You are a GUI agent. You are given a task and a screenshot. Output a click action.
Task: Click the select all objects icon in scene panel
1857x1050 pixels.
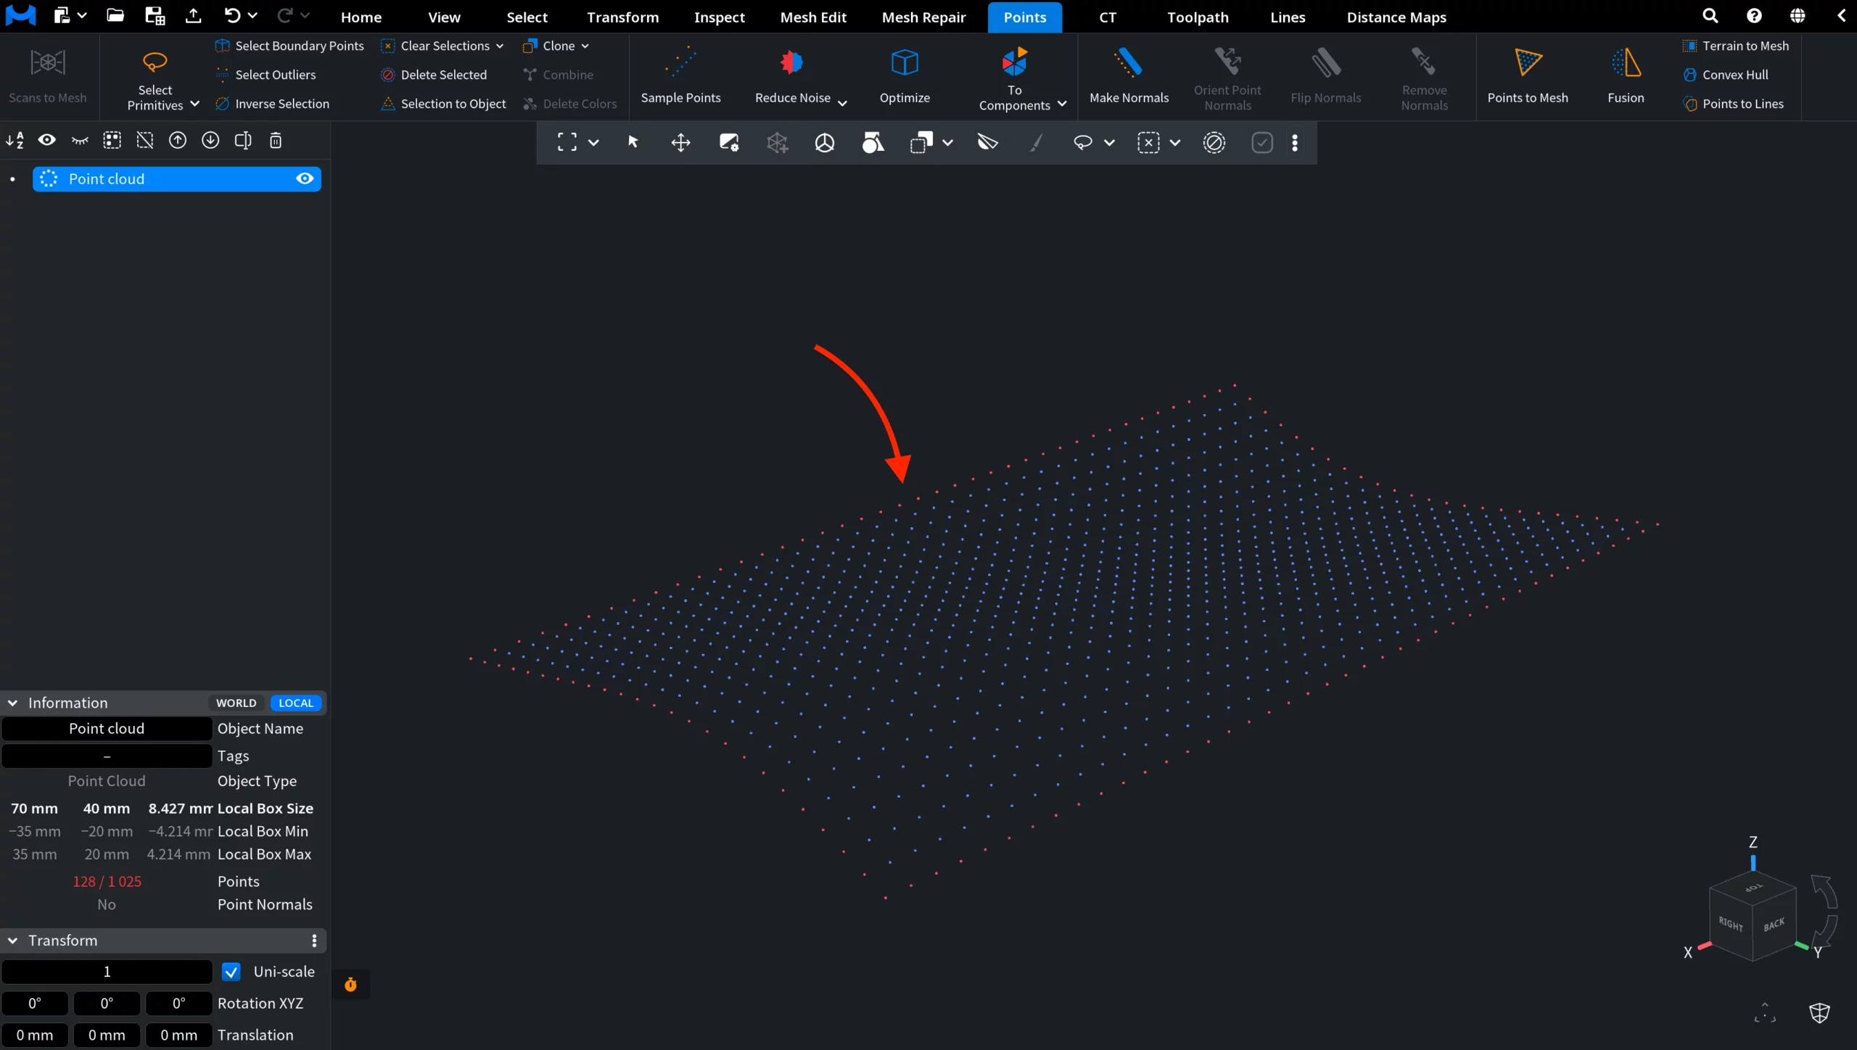click(112, 141)
